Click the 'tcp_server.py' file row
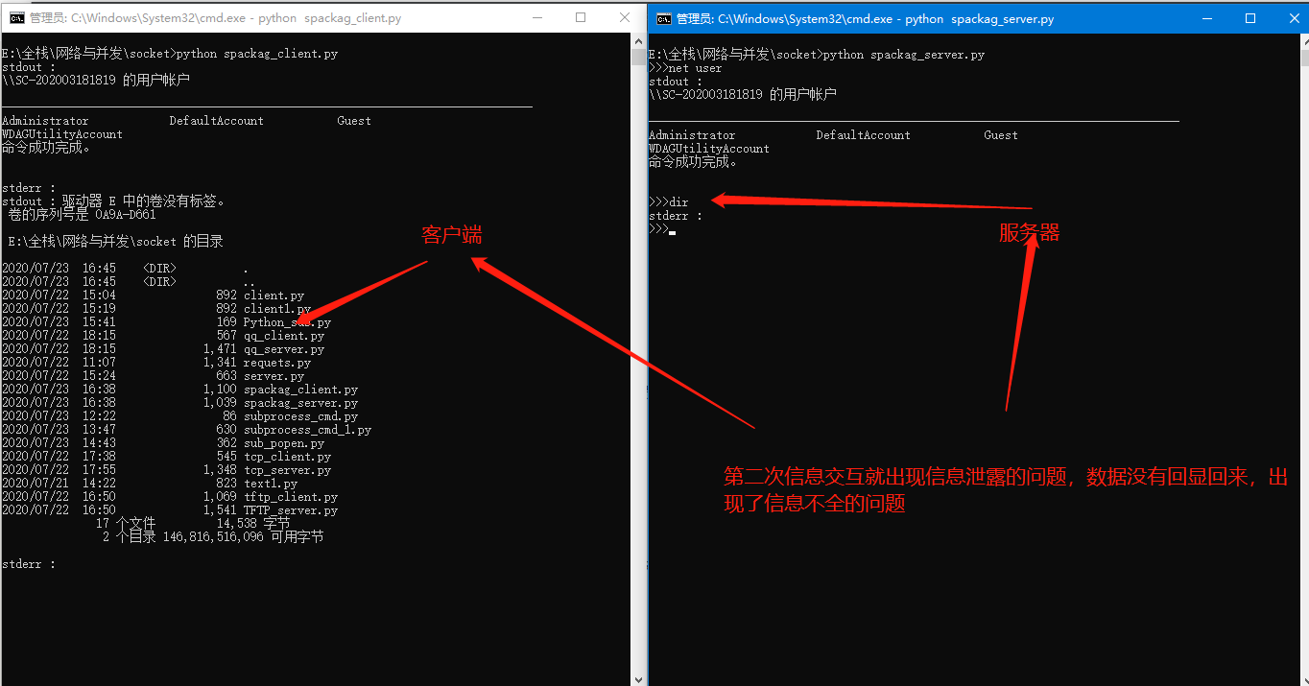 click(167, 470)
